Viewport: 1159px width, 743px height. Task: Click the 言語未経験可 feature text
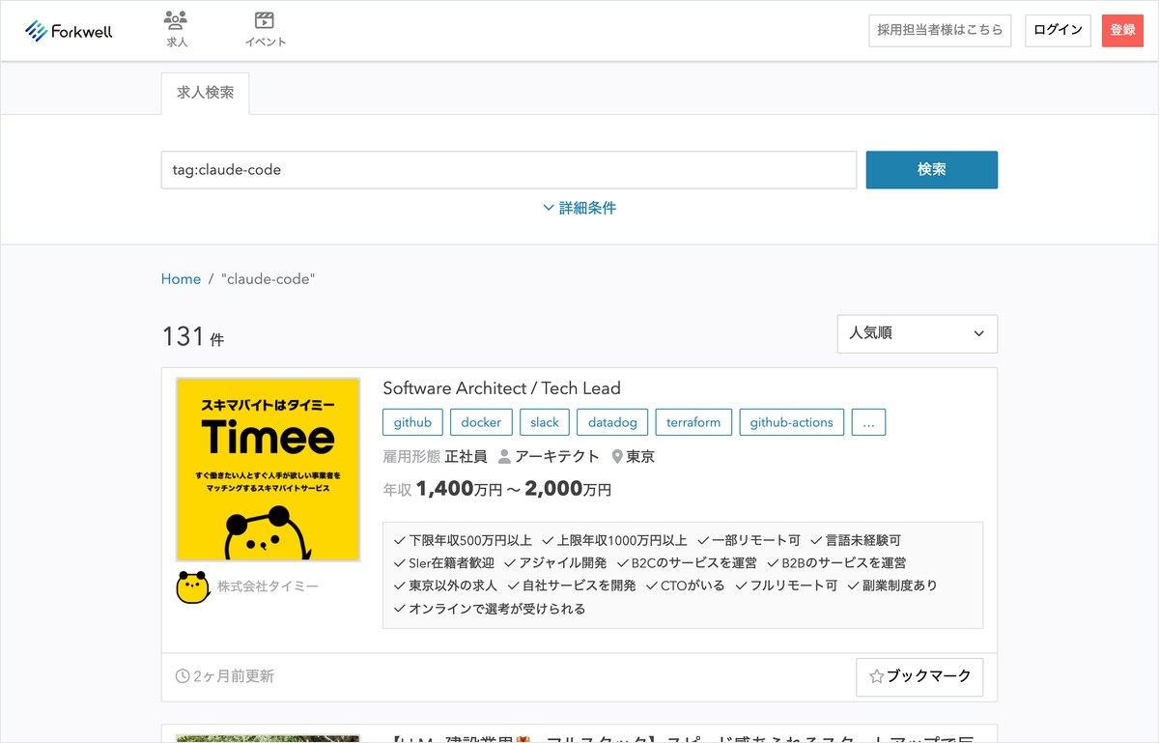tap(862, 540)
